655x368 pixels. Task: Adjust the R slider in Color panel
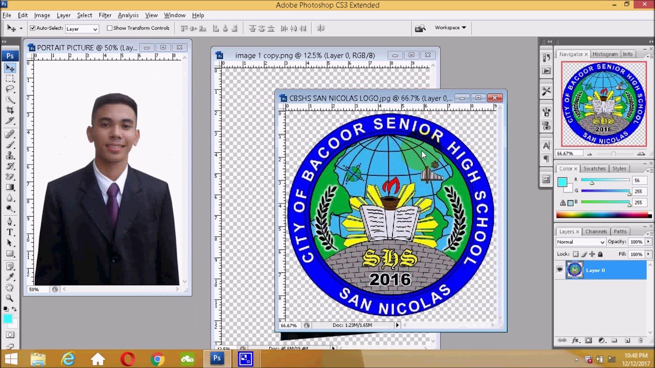(x=592, y=182)
